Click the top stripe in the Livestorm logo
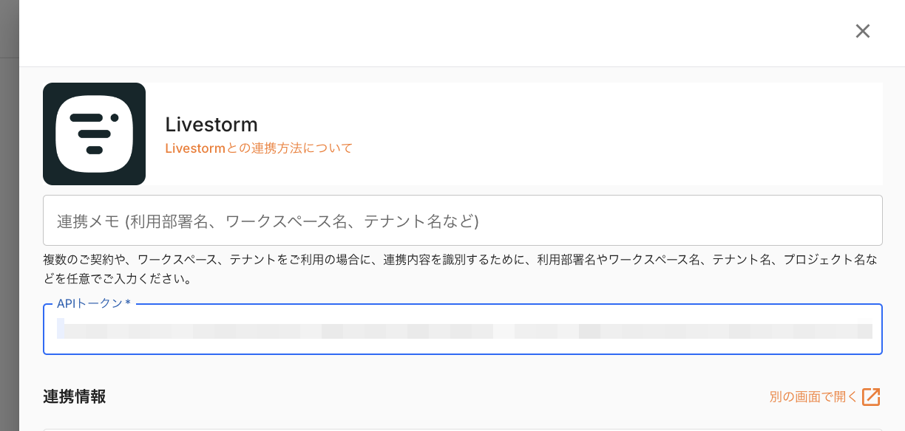 tap(86, 118)
